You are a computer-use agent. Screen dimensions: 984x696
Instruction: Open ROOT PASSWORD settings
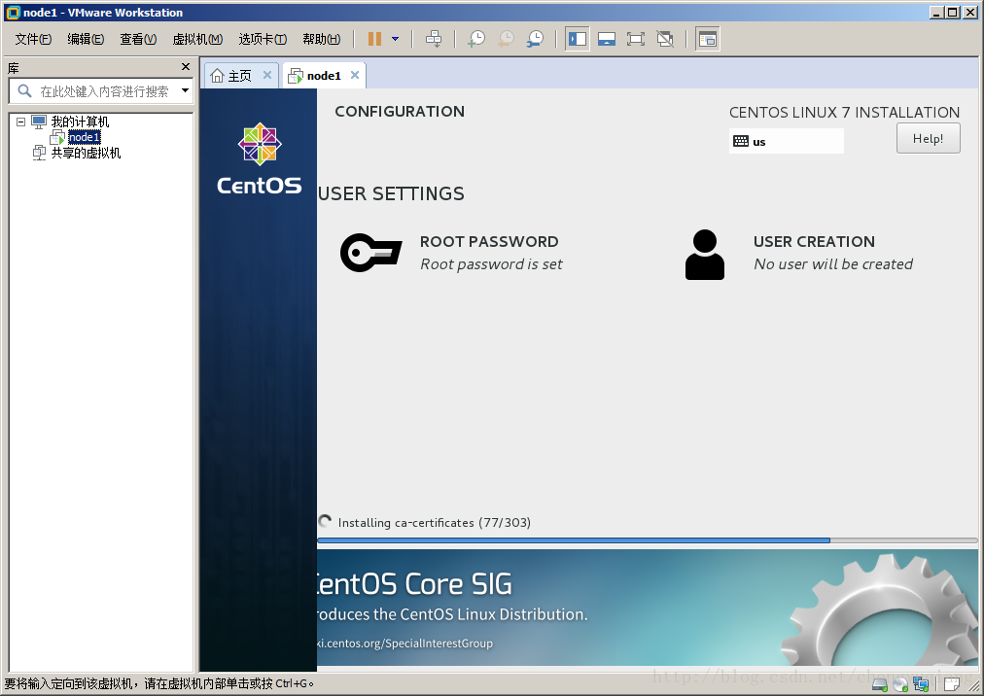489,242
